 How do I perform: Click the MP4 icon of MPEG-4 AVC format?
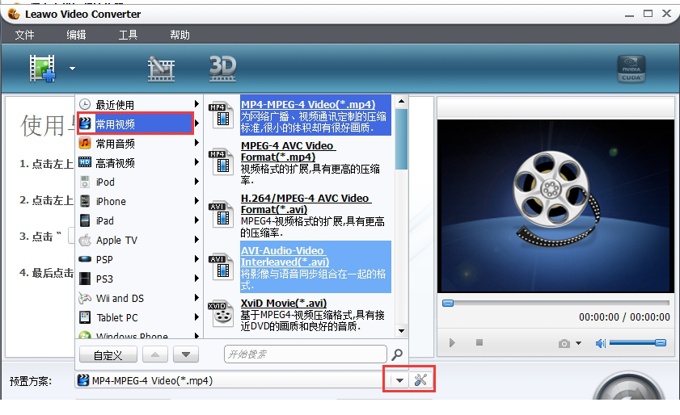point(222,162)
